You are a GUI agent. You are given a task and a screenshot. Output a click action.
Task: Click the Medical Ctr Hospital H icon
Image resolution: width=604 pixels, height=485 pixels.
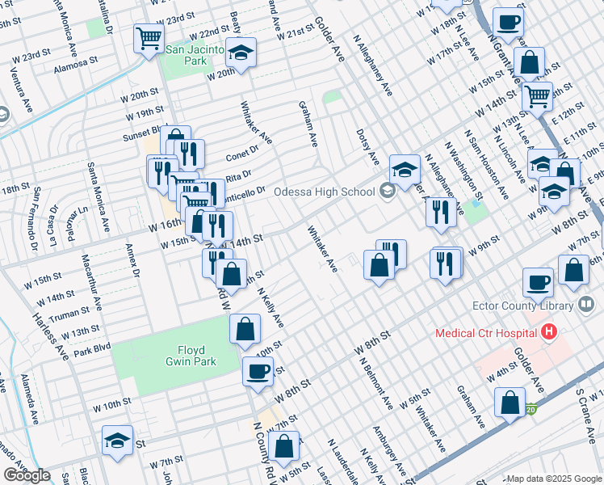[549, 332]
